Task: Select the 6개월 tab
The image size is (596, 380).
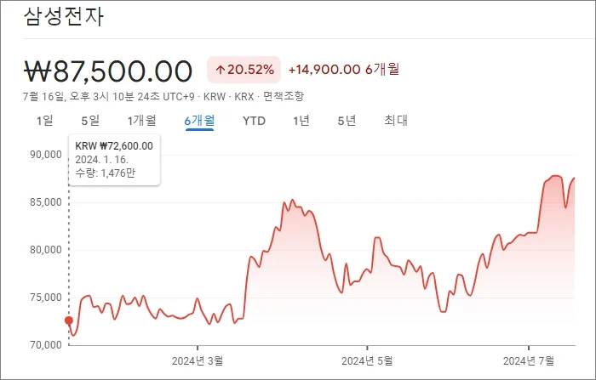Action: point(199,121)
